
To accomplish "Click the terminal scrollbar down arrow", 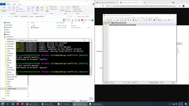I will (x=90, y=74).
